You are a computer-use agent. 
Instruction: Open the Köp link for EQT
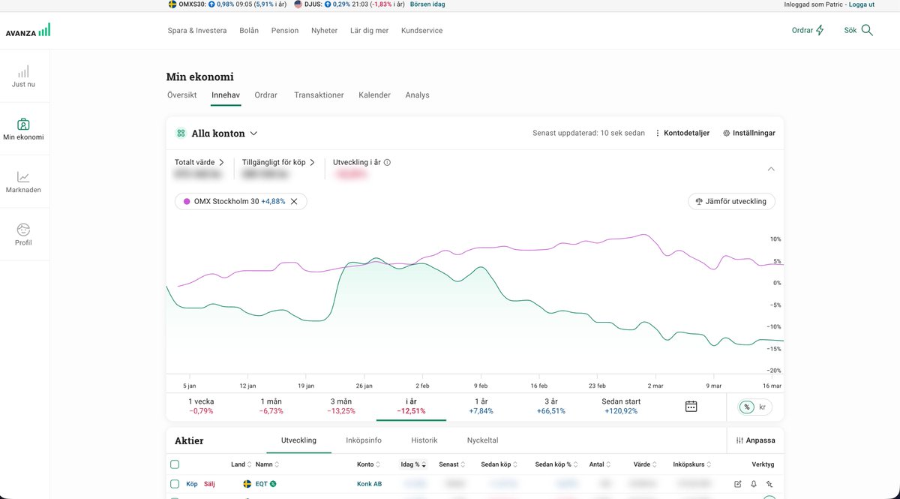click(x=191, y=484)
